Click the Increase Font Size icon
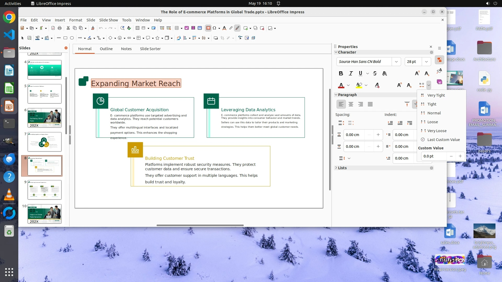This screenshot has width=502, height=282. coord(417,73)
